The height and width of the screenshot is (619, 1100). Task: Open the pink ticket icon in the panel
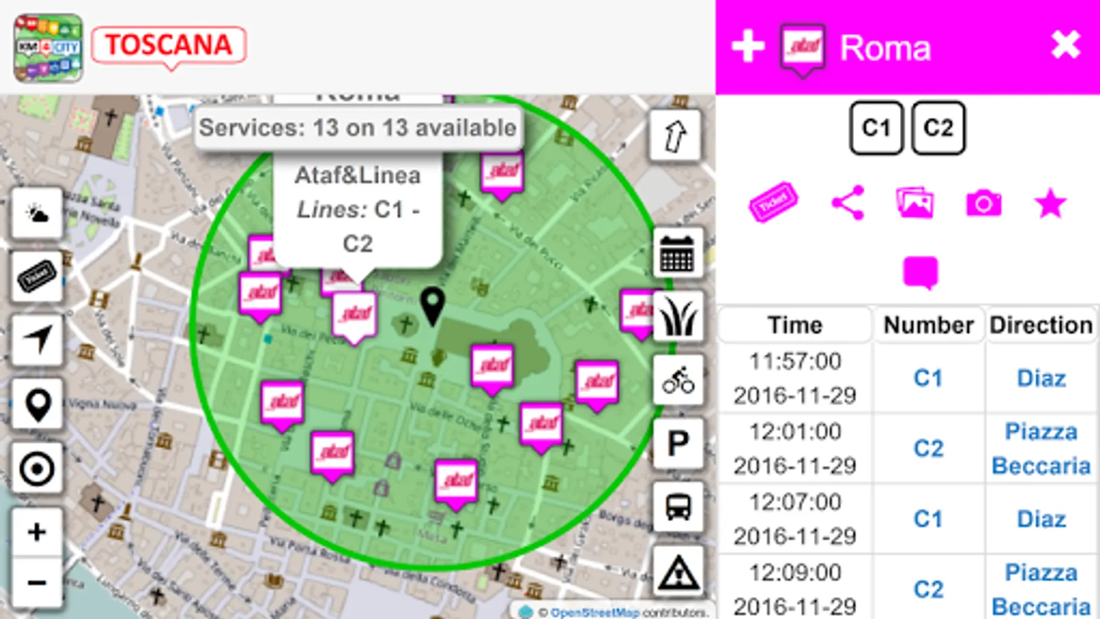click(x=773, y=202)
